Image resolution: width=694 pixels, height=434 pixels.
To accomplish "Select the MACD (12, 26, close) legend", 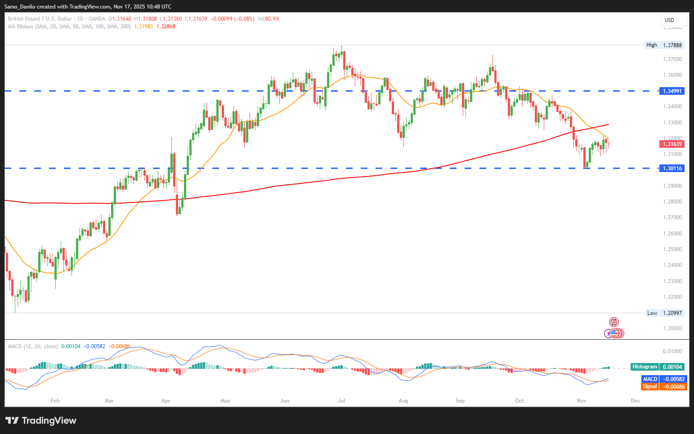I will coord(33,346).
